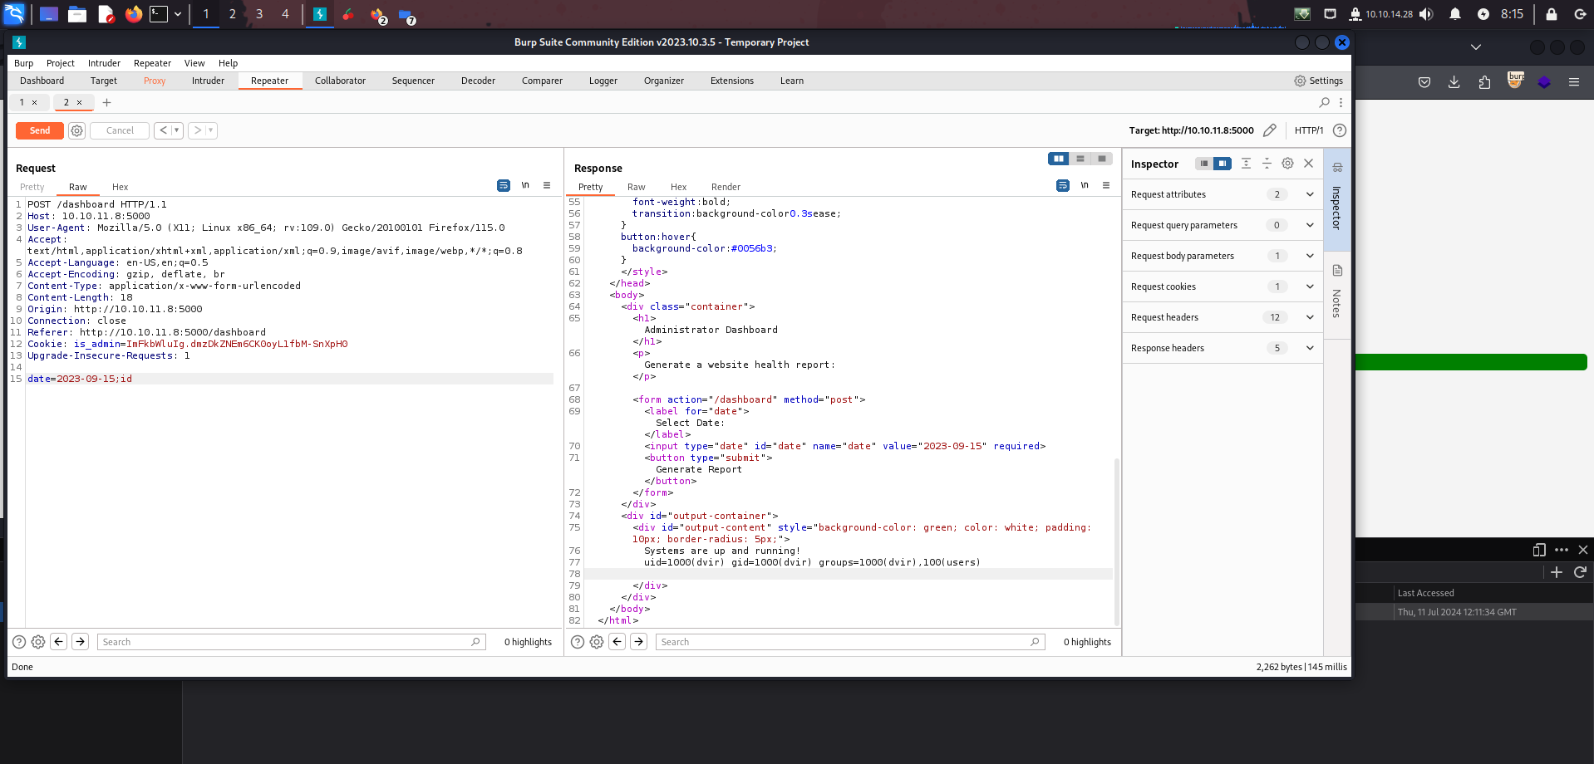Open the Repeater send settings gear
Screen dimensions: 1594x764
tap(76, 130)
